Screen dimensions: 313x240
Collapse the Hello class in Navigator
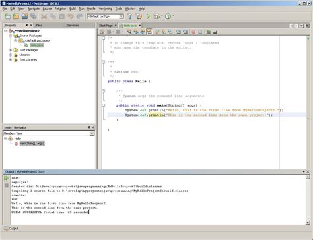5,138
